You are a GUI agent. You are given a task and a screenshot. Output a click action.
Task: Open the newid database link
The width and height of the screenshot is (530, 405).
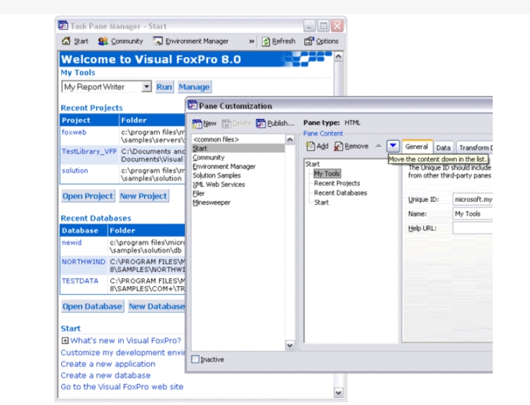click(x=71, y=243)
